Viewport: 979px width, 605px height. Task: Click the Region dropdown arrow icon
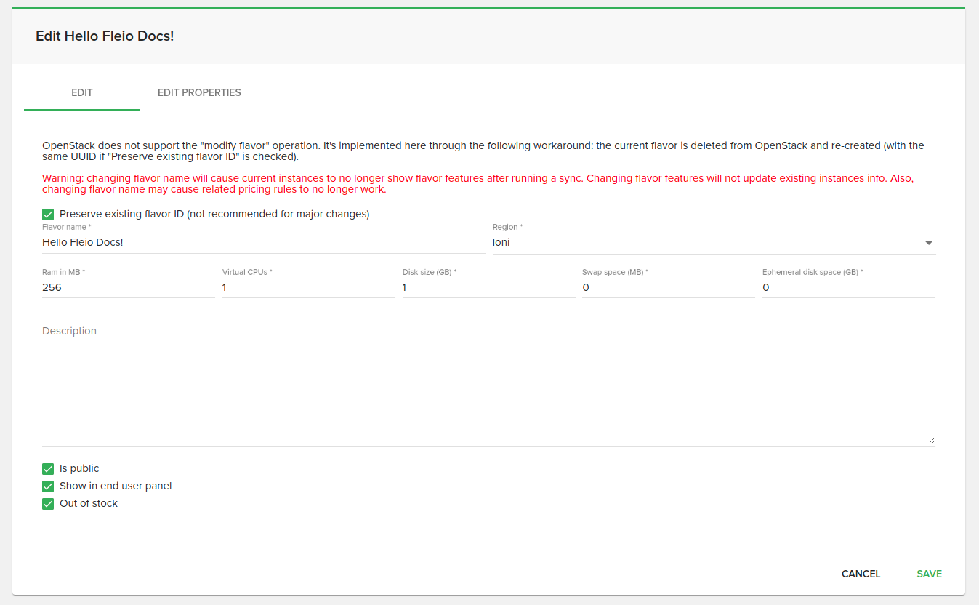point(928,243)
